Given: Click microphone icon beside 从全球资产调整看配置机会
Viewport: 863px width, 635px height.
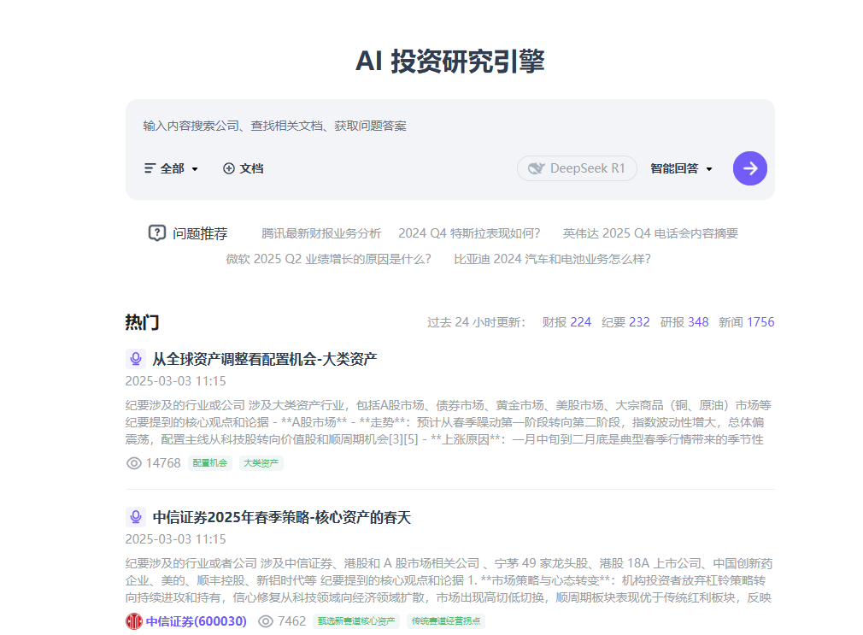Looking at the screenshot, I should pos(135,359).
